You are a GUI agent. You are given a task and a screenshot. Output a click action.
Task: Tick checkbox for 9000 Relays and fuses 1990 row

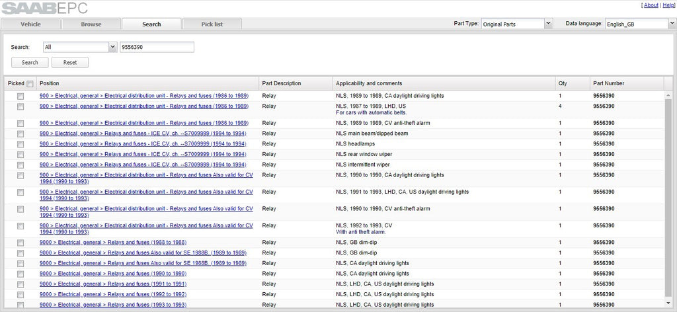click(x=20, y=274)
